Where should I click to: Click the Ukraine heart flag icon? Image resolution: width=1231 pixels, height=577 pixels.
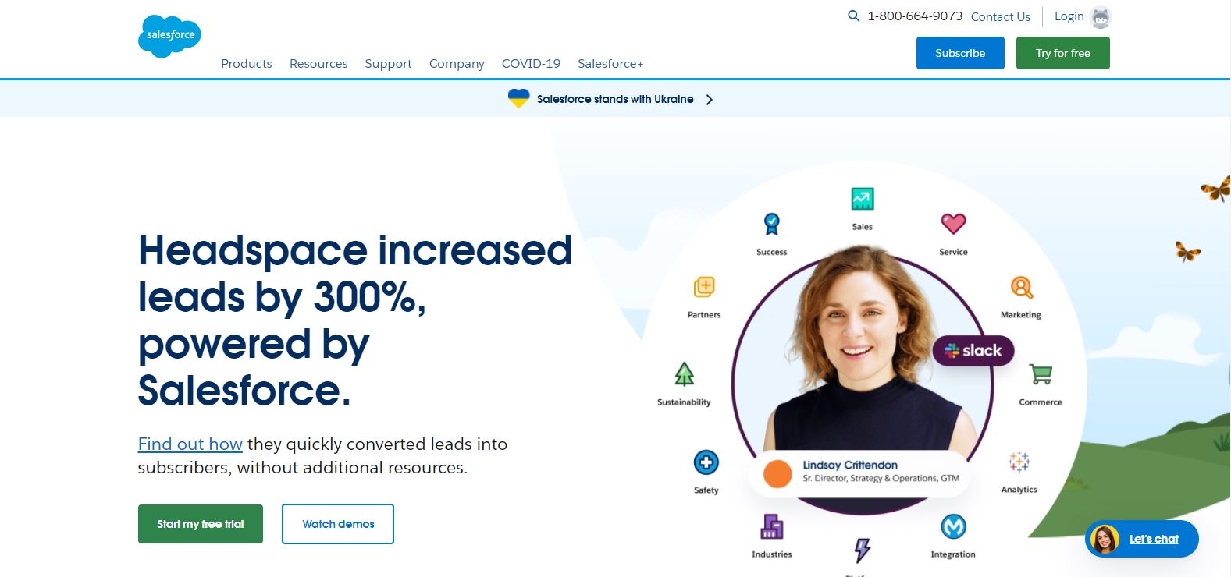tap(518, 99)
